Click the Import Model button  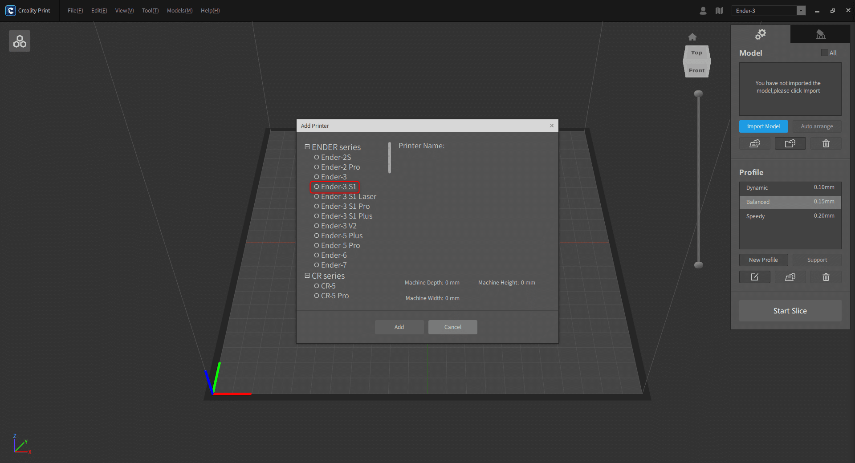coord(764,126)
